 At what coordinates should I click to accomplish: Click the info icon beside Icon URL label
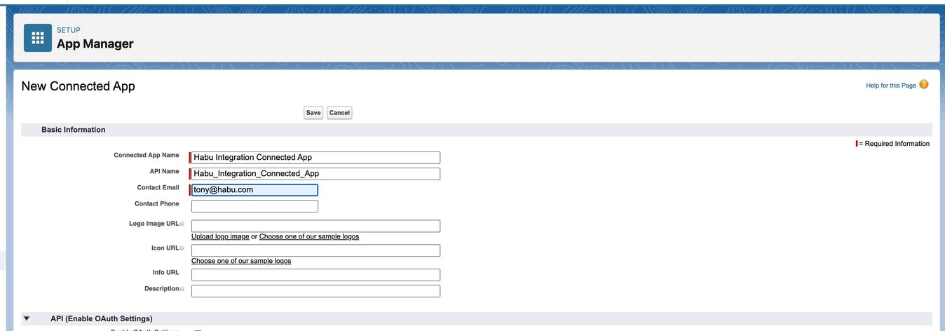point(182,248)
